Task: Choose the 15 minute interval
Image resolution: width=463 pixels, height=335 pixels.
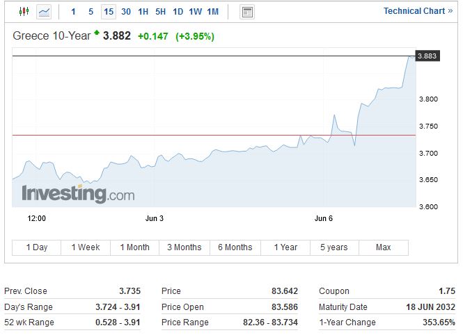Action: point(109,12)
